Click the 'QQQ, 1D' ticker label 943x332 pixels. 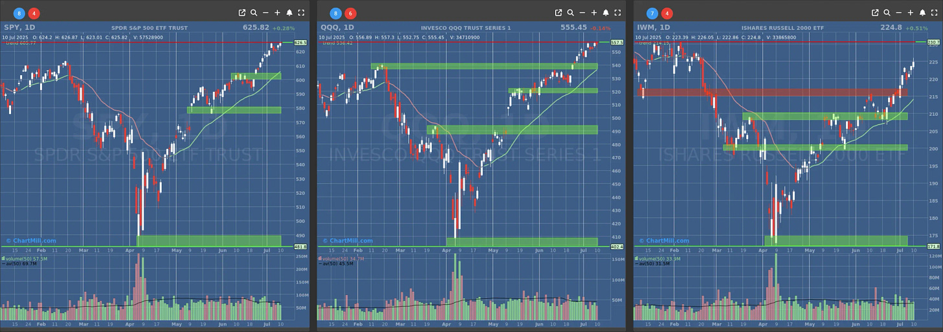[x=337, y=28]
